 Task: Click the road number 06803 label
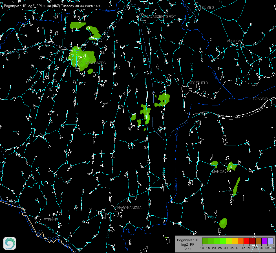[211, 216]
